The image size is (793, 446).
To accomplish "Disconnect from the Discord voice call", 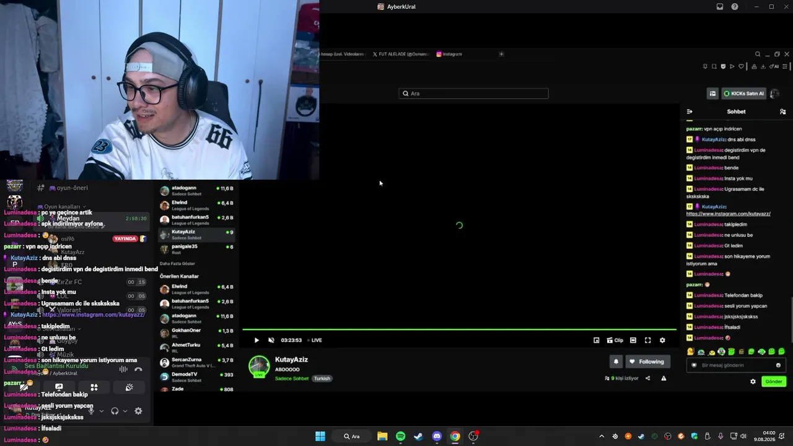I will point(138,369).
